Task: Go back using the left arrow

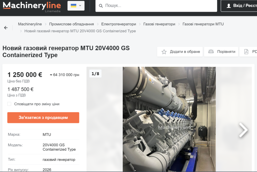Action: coord(6,28)
